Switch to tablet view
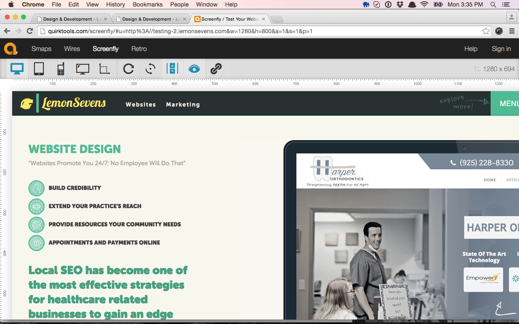This screenshot has height=324, width=519. [39, 68]
